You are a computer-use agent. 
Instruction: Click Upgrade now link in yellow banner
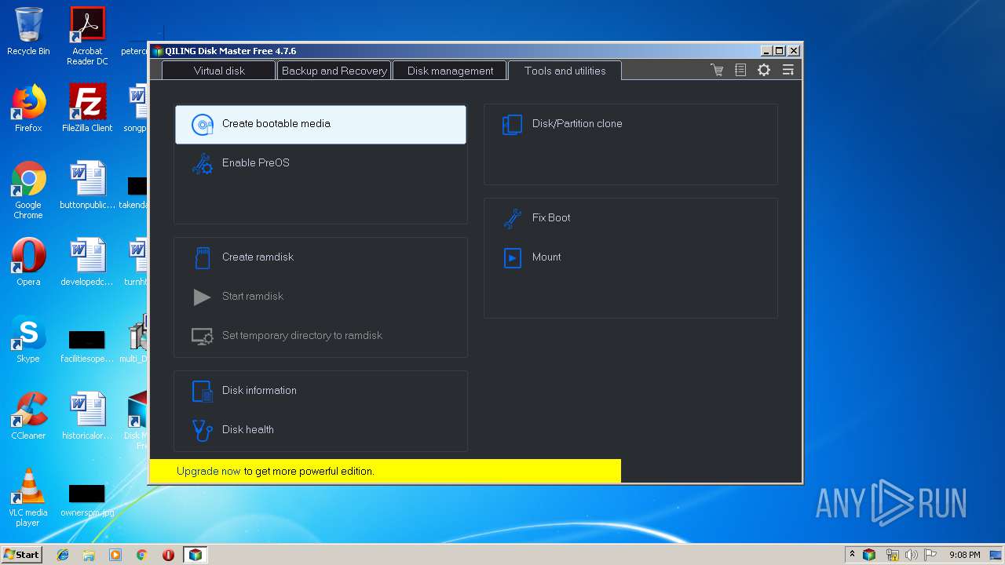(208, 472)
